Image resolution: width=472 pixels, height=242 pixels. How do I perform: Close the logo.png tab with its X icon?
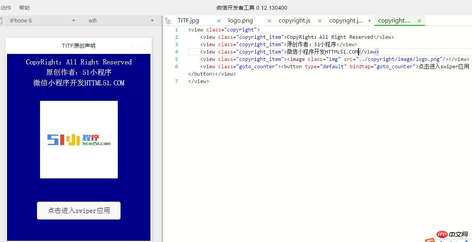(x=269, y=21)
